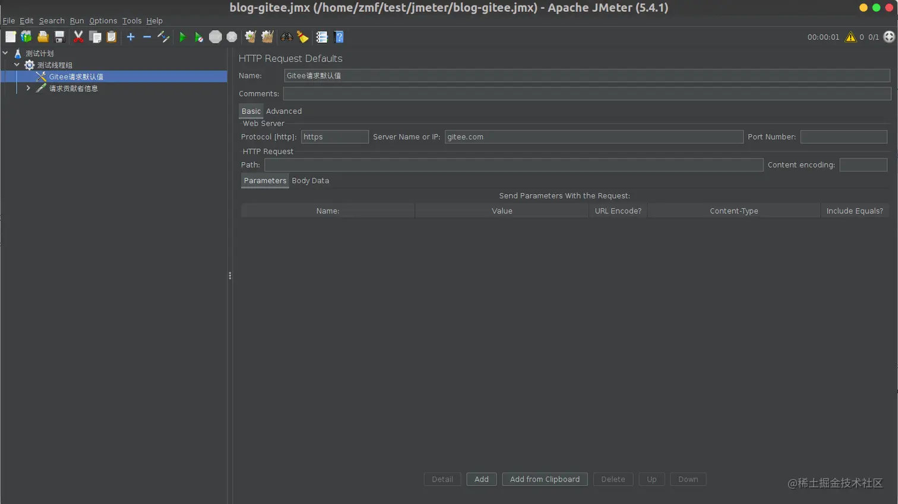Click the Content-Type column header
The image size is (898, 504).
pos(734,211)
